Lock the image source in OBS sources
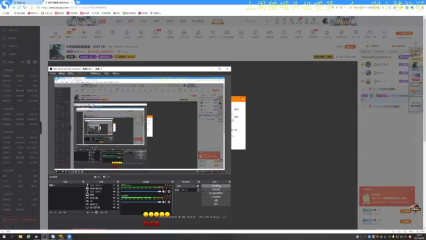This screenshot has height=240, width=426. click(118, 195)
